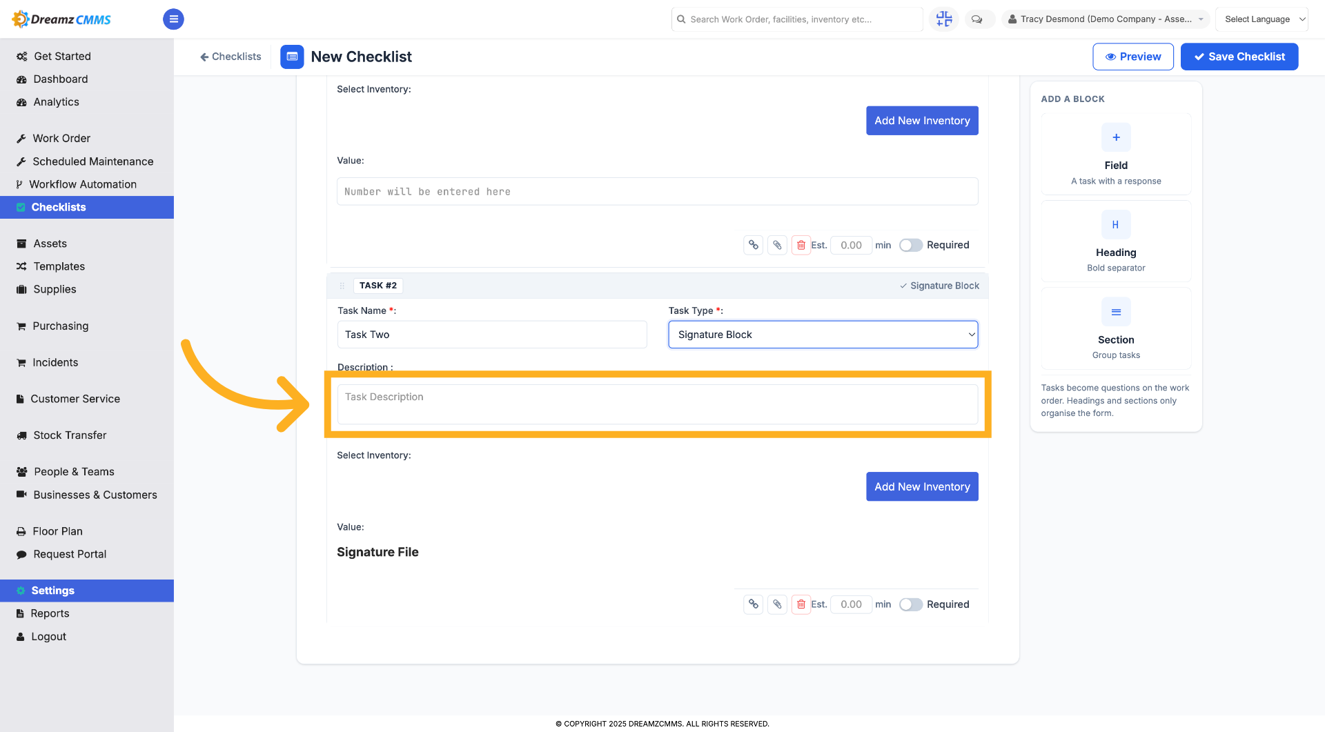Select Checklists in the sidebar
Viewport: 1325px width, 732px height.
tap(87, 207)
